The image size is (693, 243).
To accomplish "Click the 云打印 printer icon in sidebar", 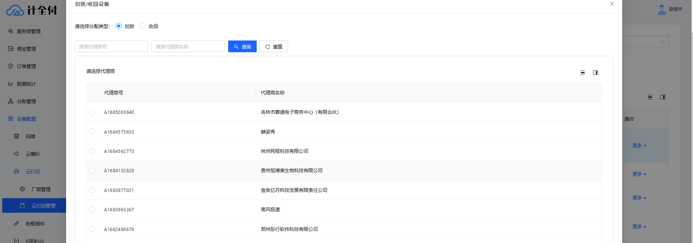I will (x=16, y=171).
